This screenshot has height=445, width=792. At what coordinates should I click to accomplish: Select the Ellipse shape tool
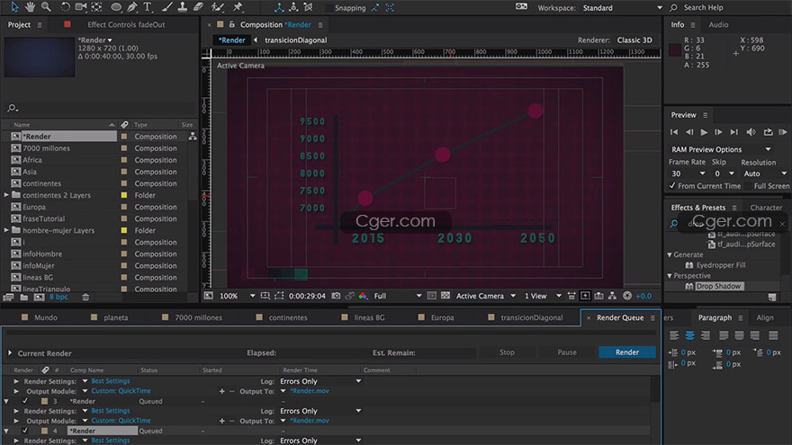pyautogui.click(x=116, y=7)
